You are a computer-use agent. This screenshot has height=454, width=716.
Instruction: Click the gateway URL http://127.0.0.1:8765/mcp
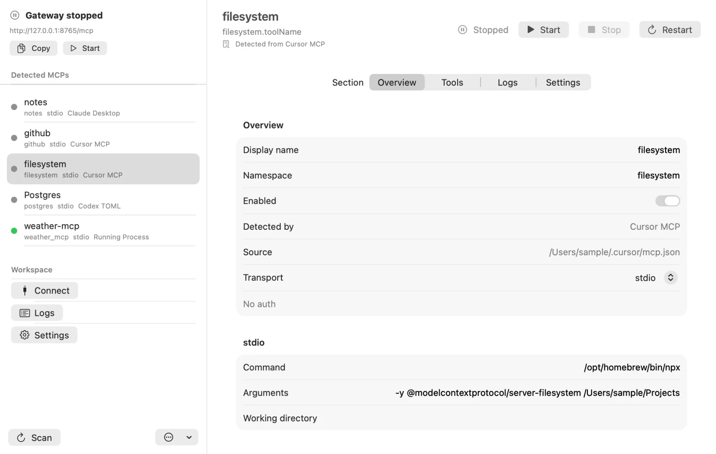(51, 31)
